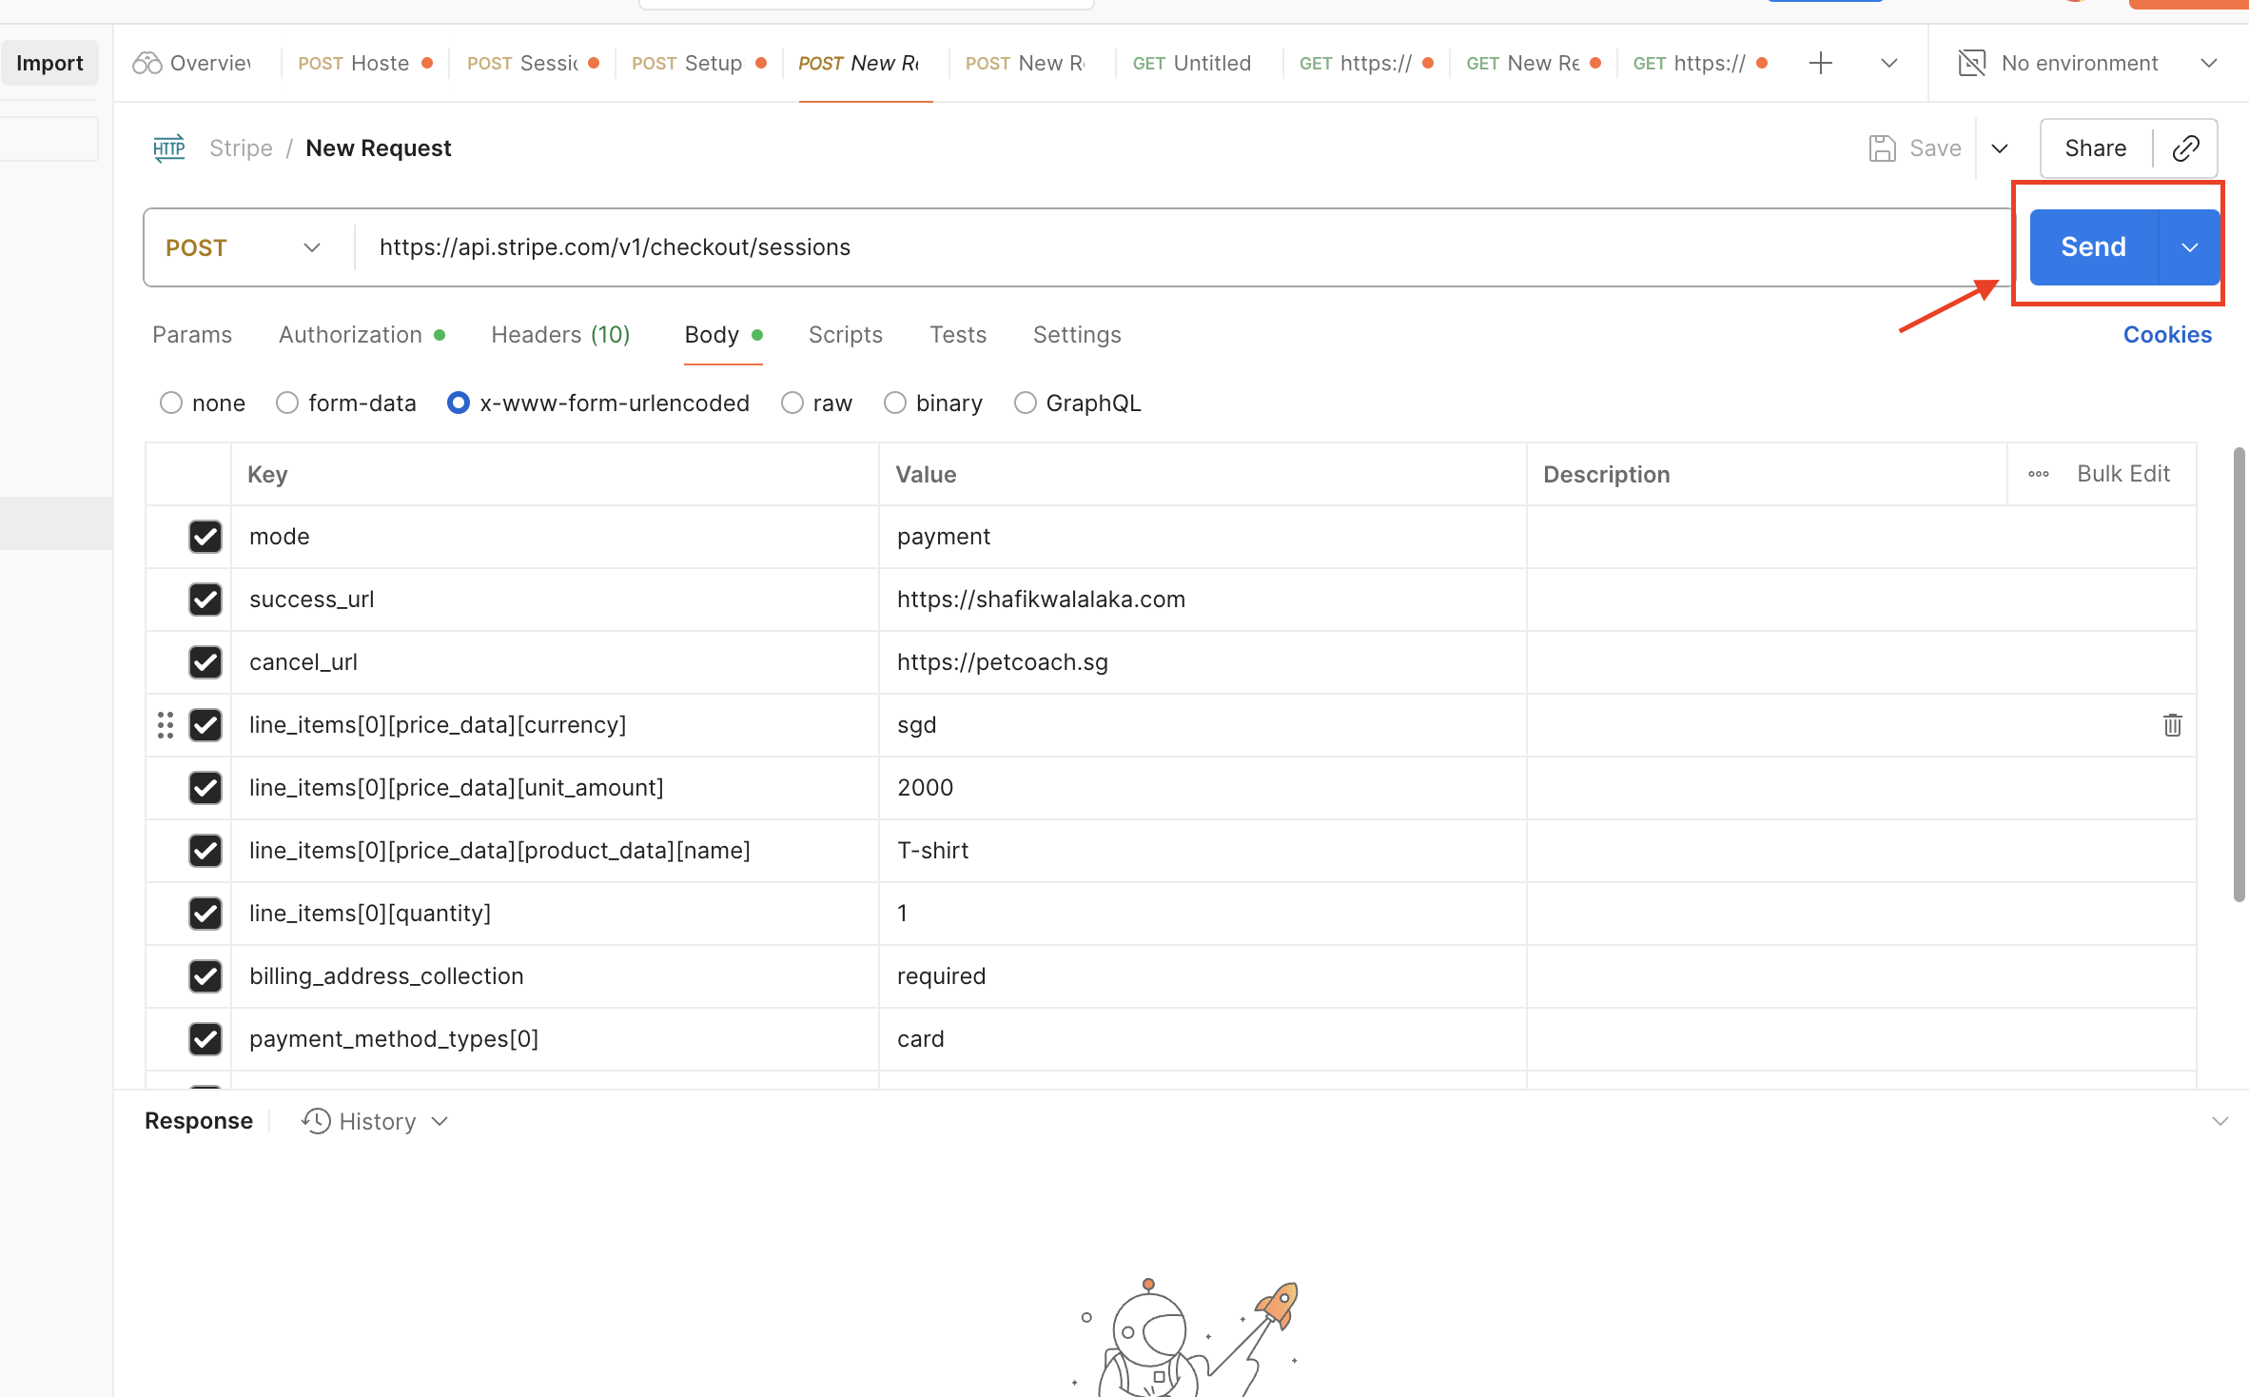Select the binary body type

coord(894,403)
